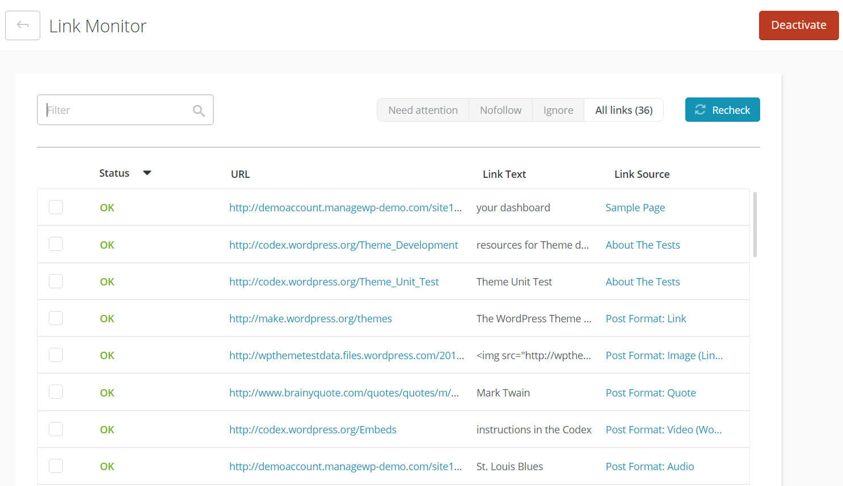Screen dimensions: 843x486
Task: Select the Ignore tab
Action: point(558,110)
